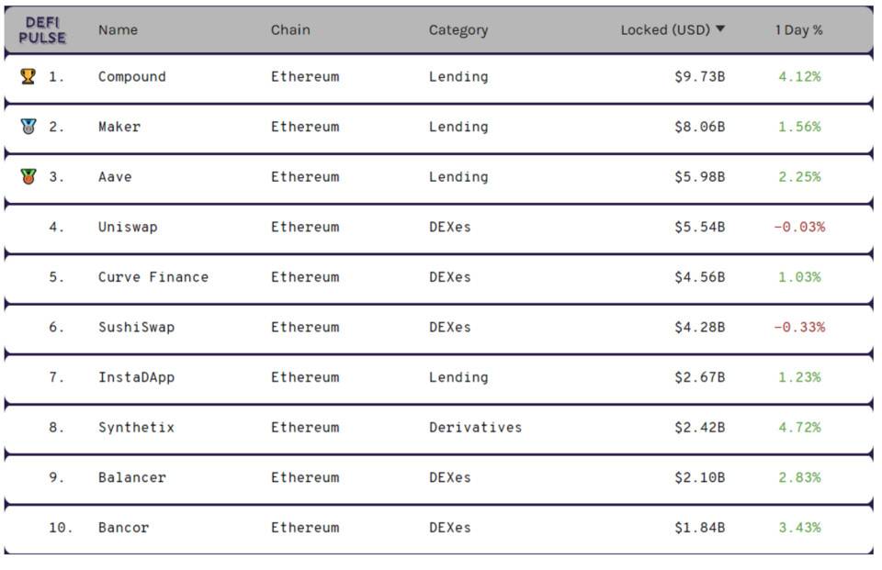Click the sort arrow on Locked (USD)
882x570 pixels.
pyautogui.click(x=722, y=28)
